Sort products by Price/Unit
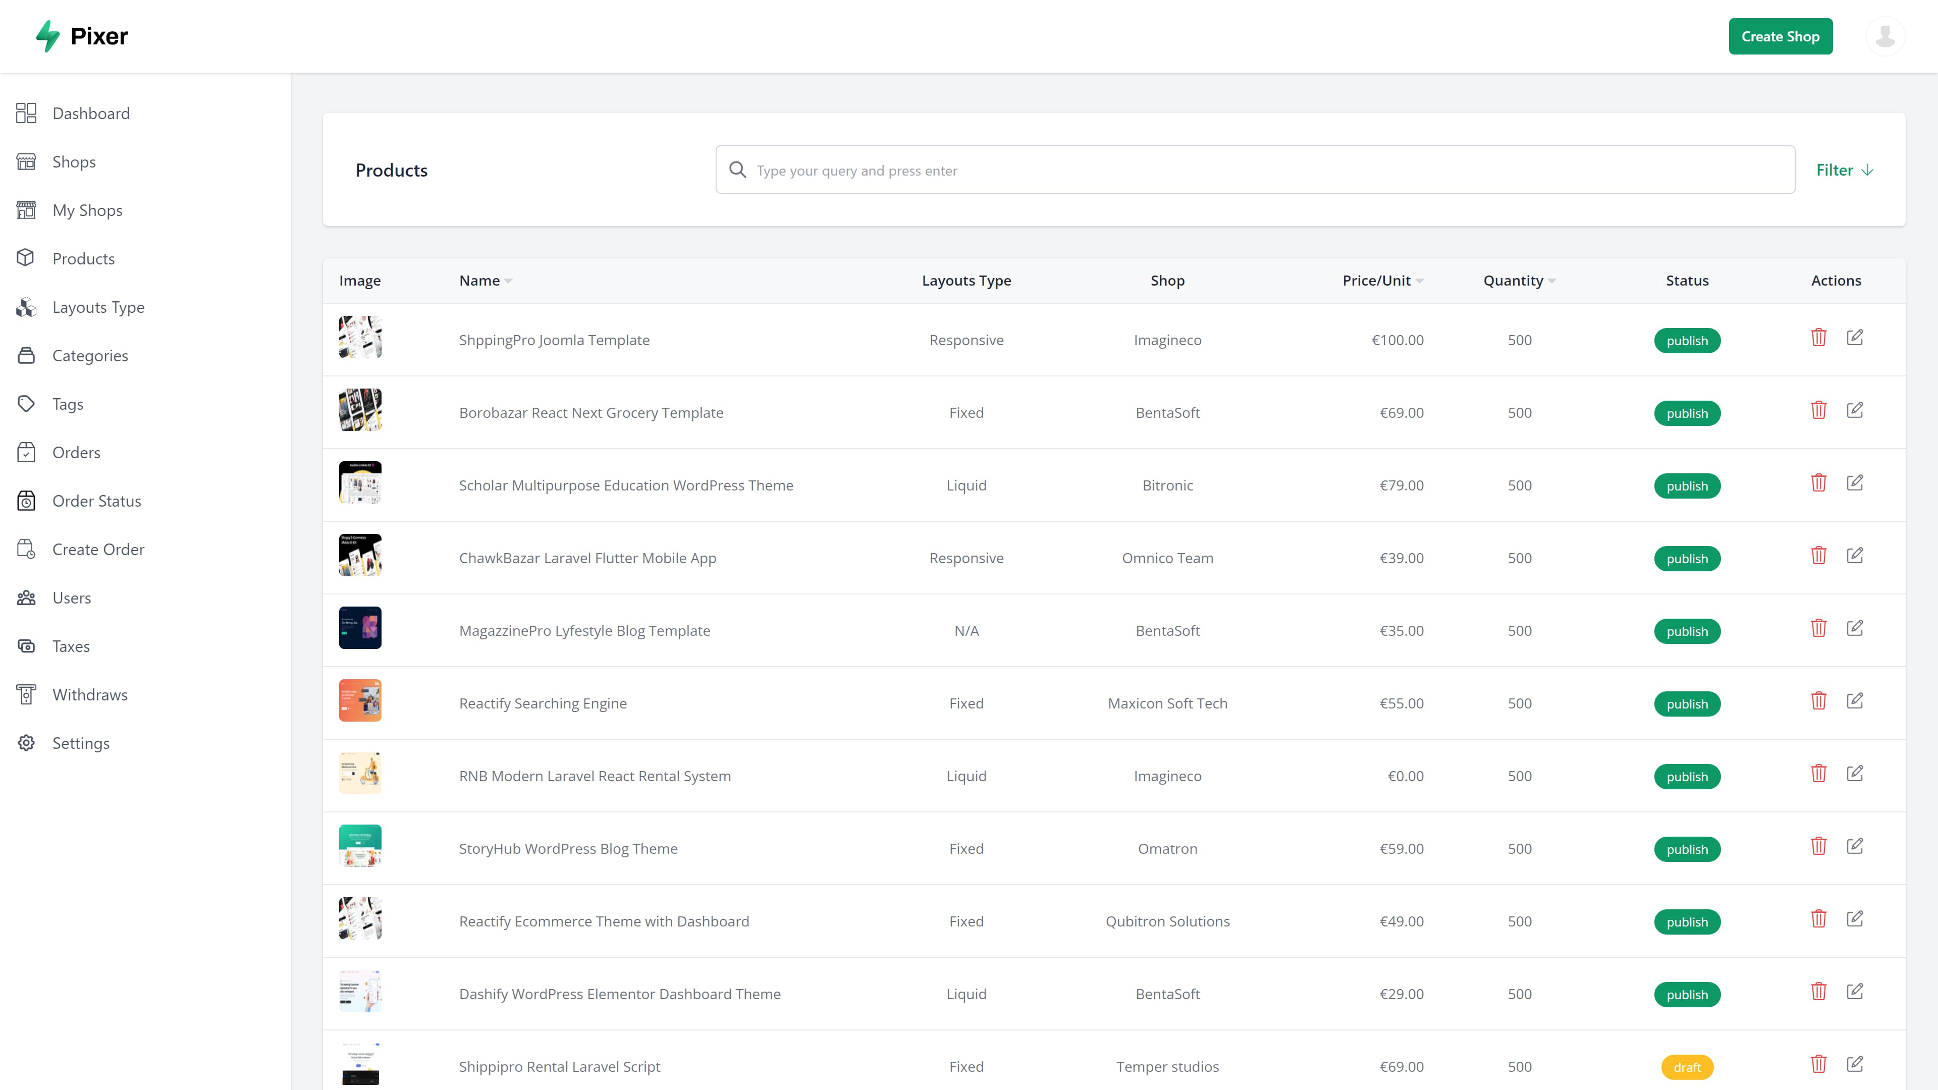Screen dimensions: 1938x1090 point(1382,280)
